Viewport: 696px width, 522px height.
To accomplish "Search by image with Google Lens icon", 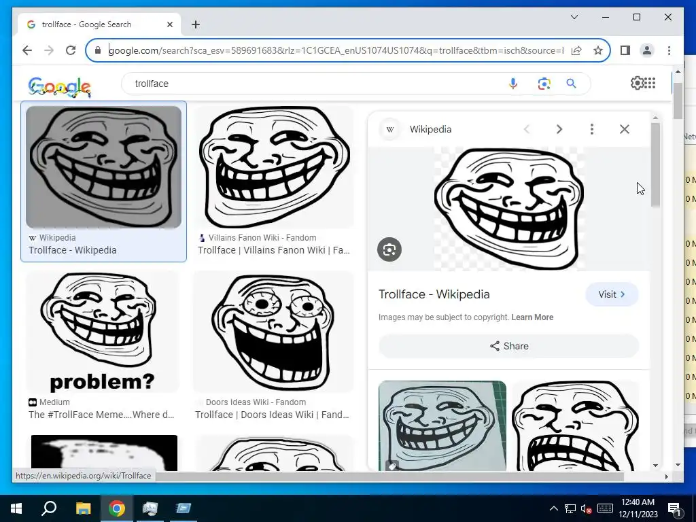I will tap(544, 84).
